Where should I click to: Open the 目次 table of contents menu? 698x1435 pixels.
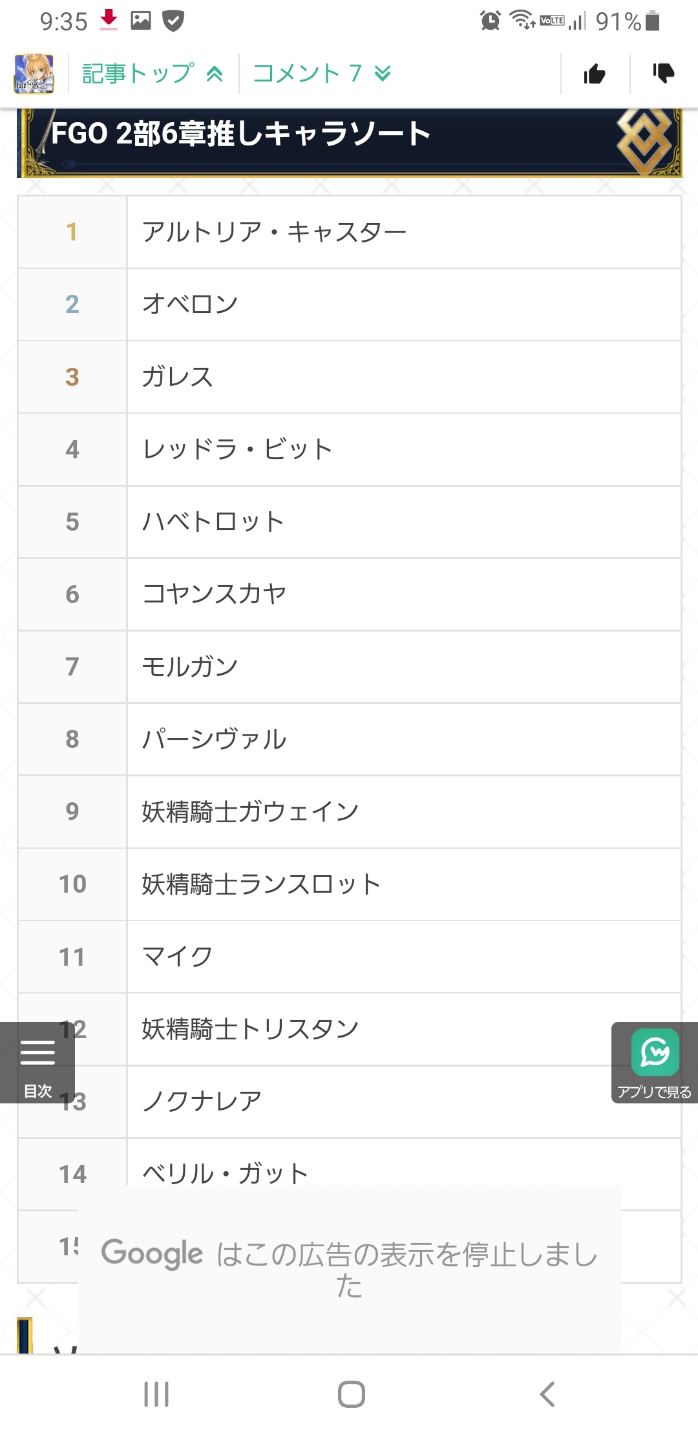click(x=37, y=1062)
